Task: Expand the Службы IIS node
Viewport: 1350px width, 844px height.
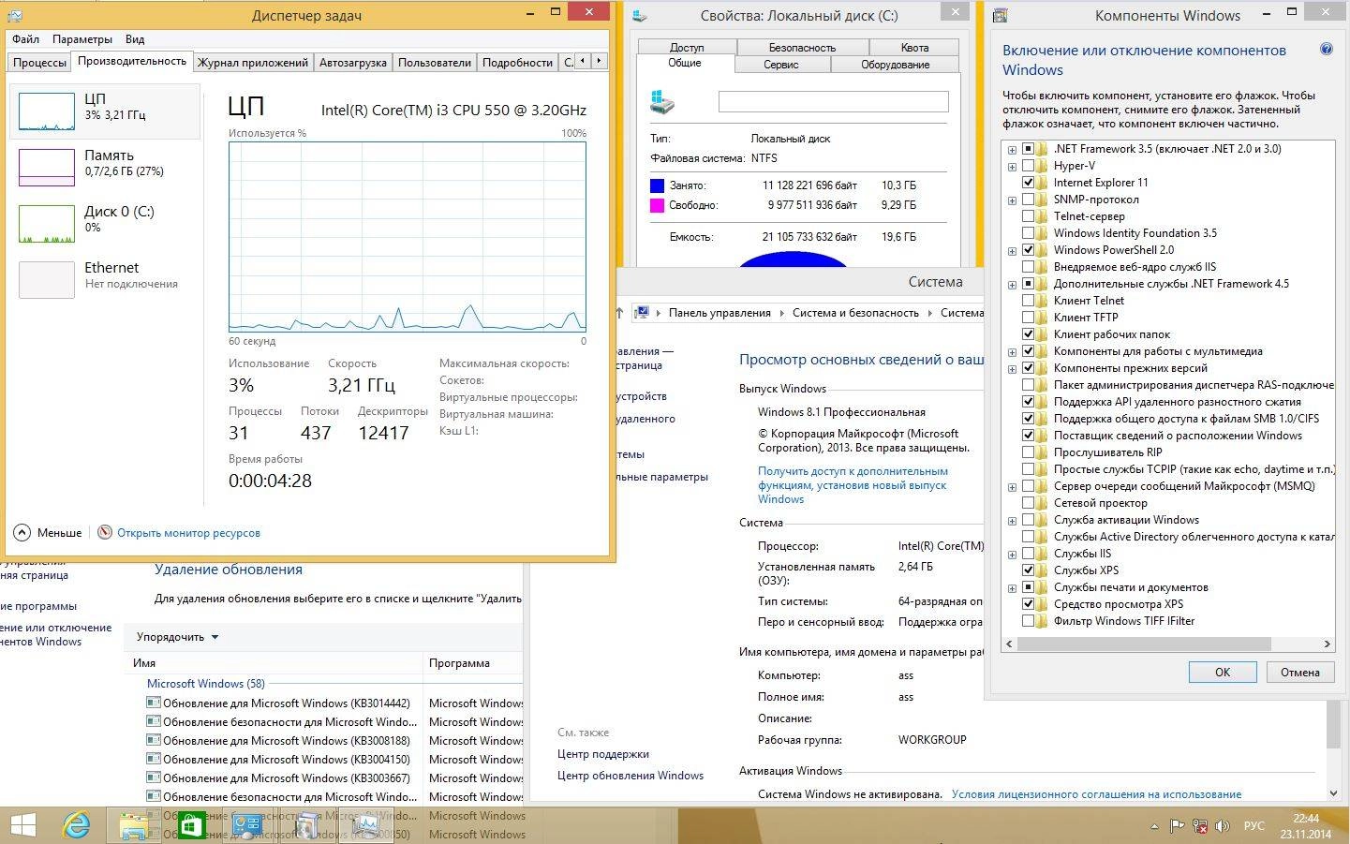Action: [1012, 555]
